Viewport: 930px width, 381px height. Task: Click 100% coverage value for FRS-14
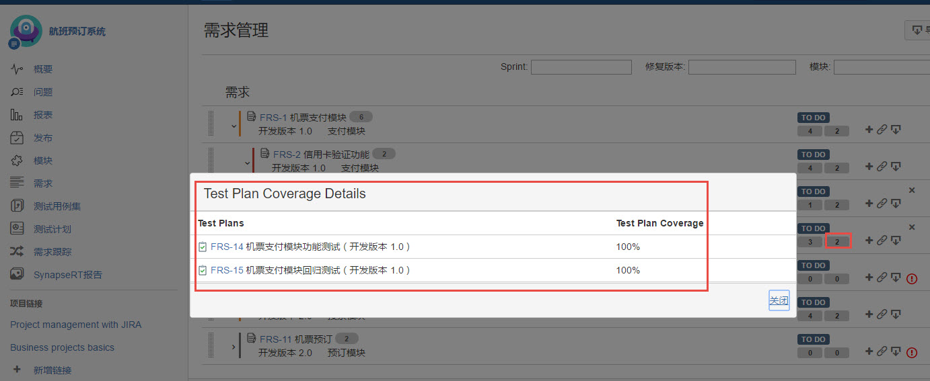pyautogui.click(x=628, y=247)
